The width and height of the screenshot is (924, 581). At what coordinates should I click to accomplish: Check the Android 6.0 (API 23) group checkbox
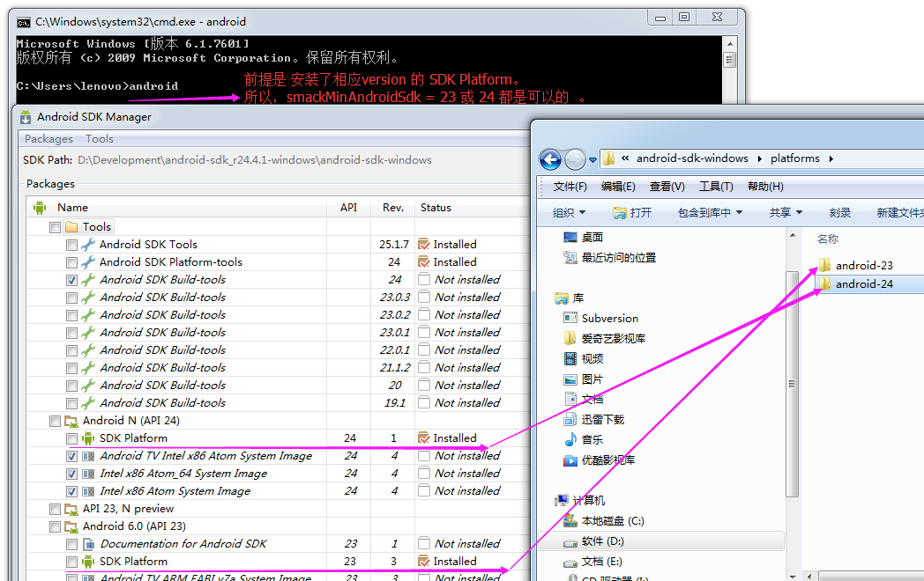[55, 526]
